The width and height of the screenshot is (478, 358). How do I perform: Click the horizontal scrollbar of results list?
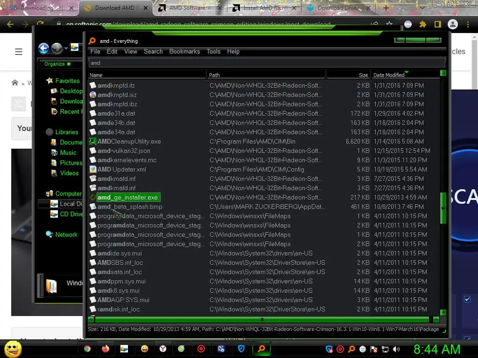tap(262, 319)
